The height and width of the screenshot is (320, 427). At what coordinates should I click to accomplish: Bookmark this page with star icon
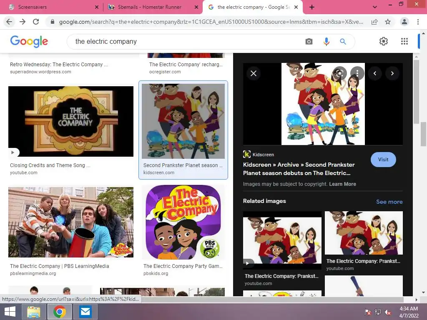point(388,22)
